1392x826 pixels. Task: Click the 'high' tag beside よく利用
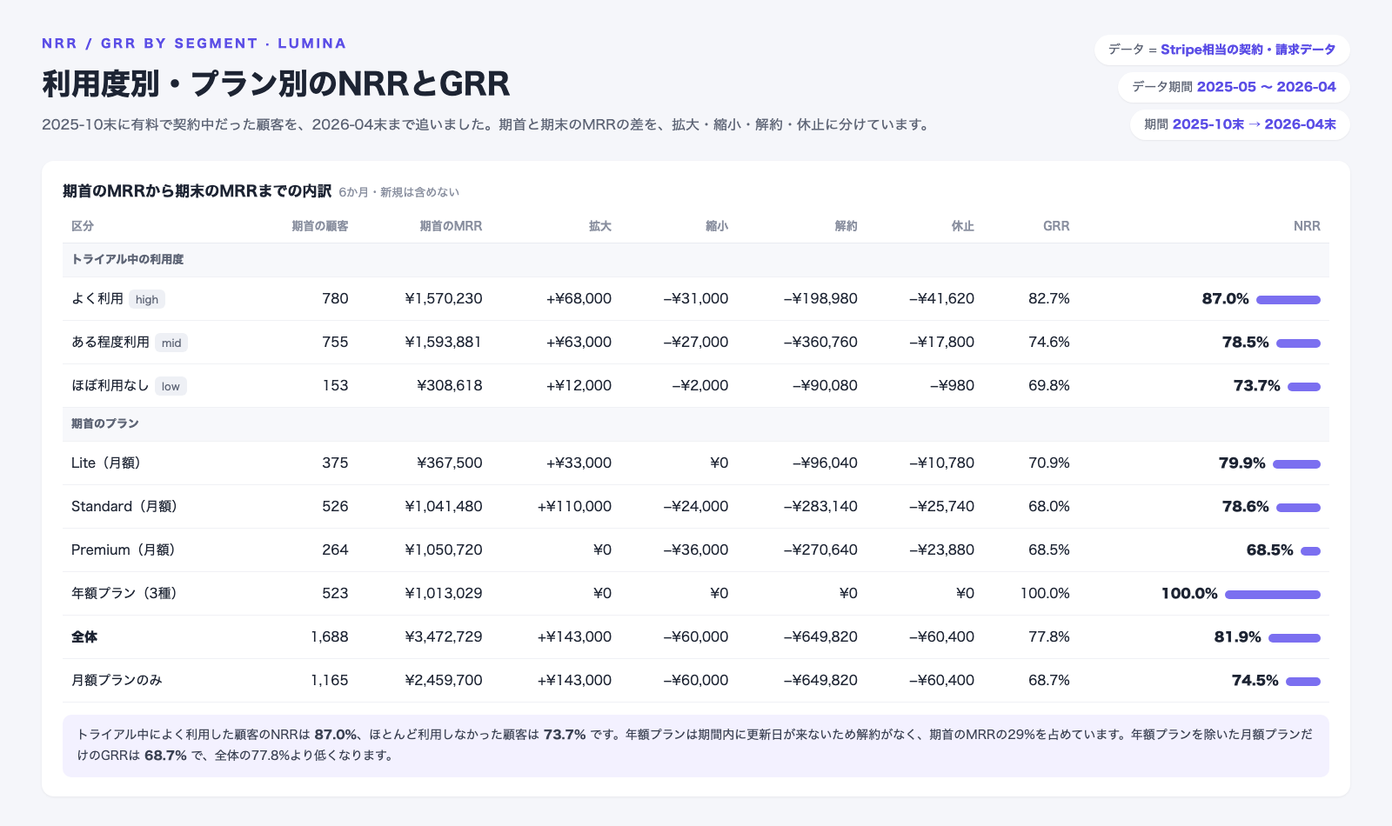[147, 299]
